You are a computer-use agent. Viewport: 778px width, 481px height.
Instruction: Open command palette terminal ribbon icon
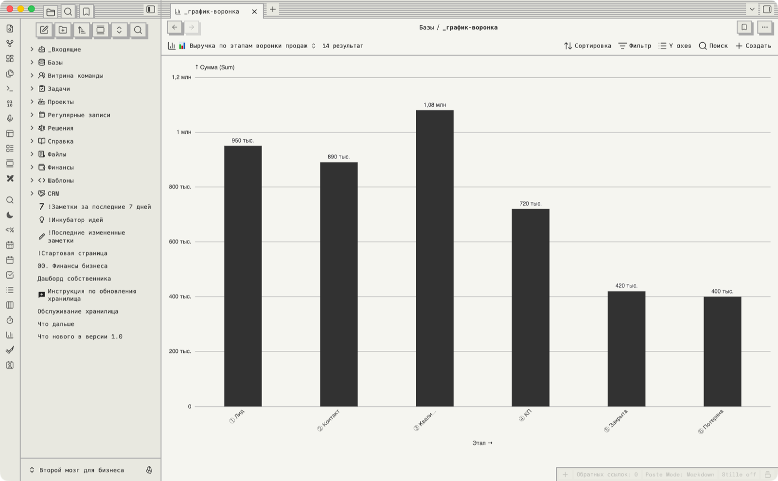[x=10, y=89]
